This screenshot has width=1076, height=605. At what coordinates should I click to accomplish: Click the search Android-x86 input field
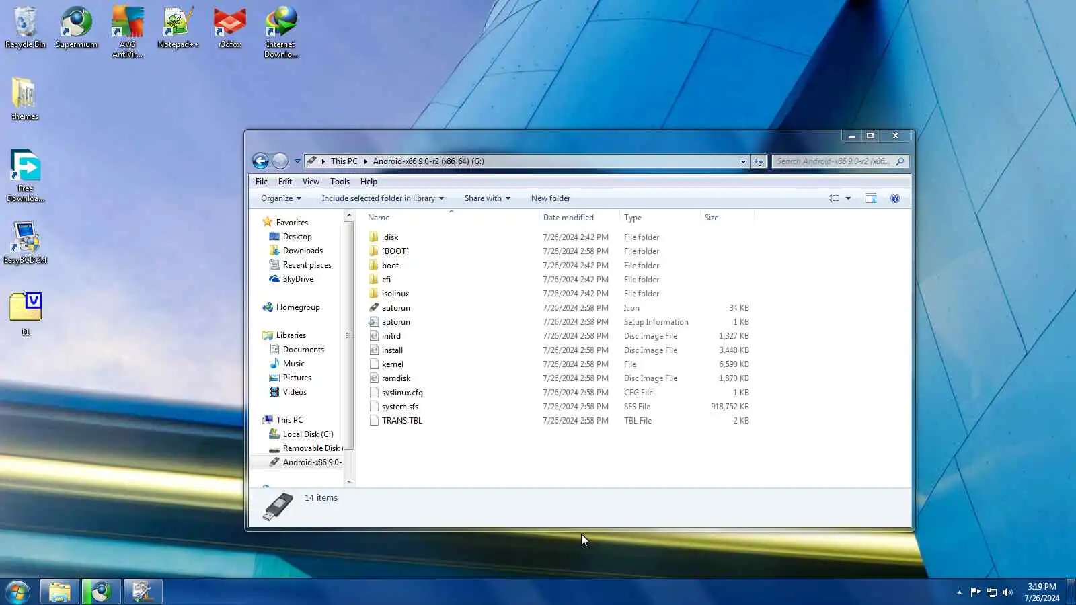833,161
